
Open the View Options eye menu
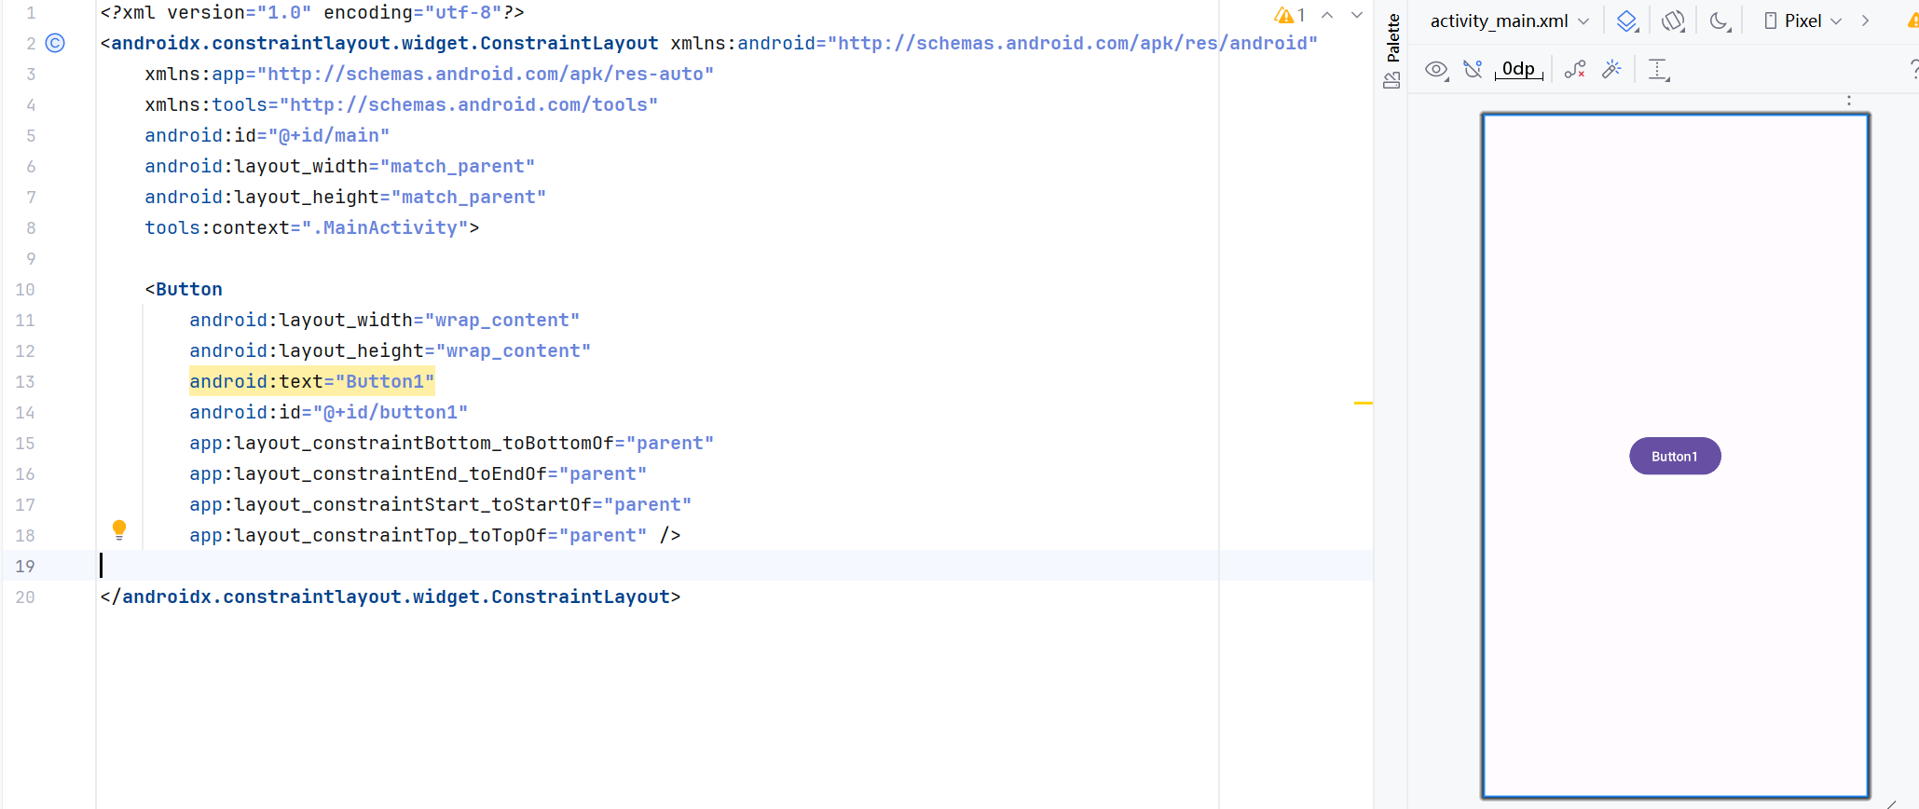tap(1436, 70)
